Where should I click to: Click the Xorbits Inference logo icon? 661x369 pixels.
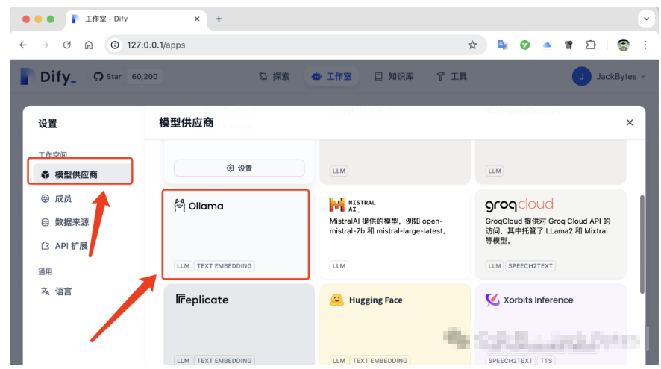click(492, 300)
